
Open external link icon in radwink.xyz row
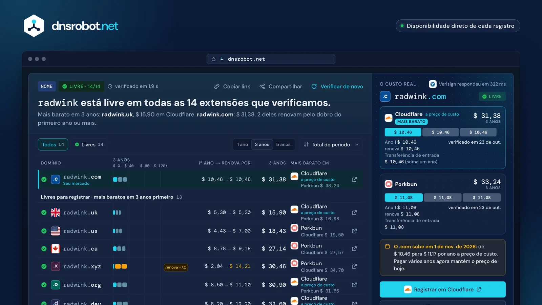tap(354, 266)
